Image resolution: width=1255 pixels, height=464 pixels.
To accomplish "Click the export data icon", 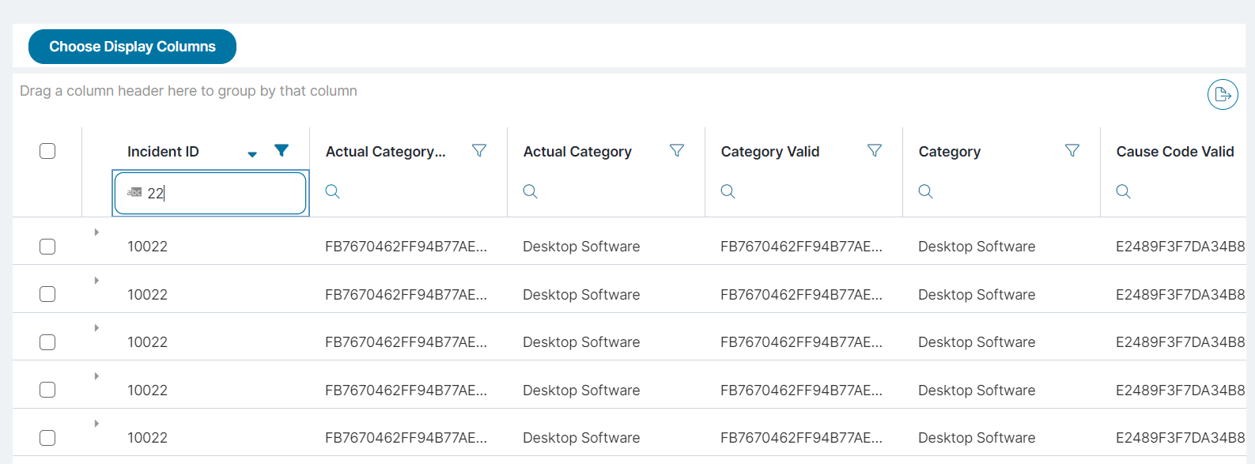I will point(1223,95).
